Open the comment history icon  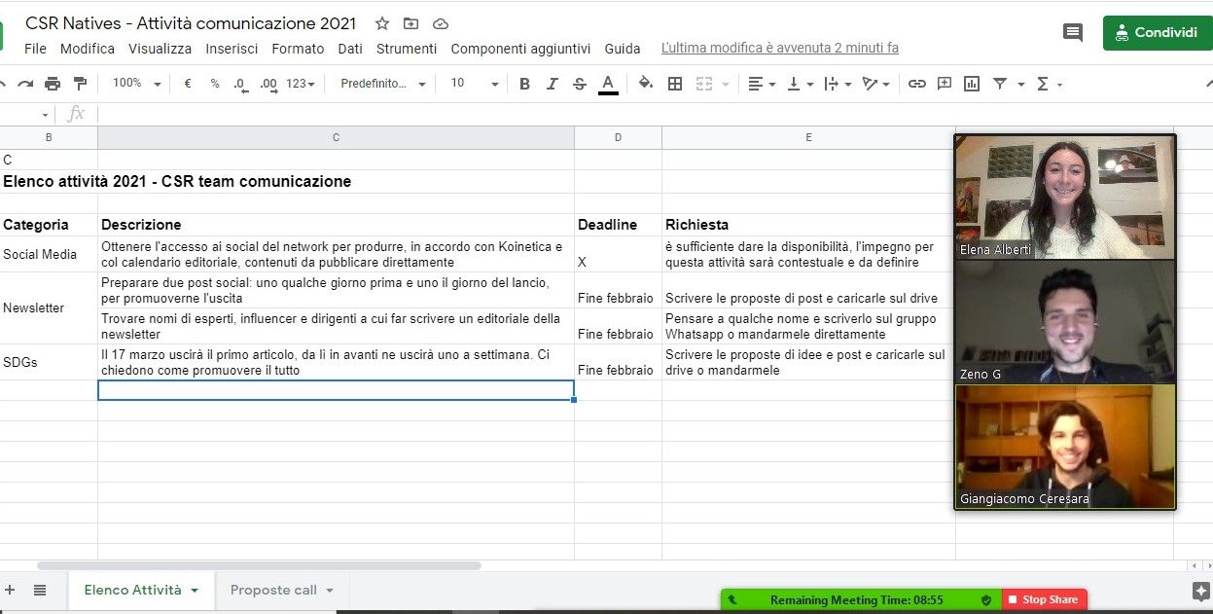coord(1072,32)
